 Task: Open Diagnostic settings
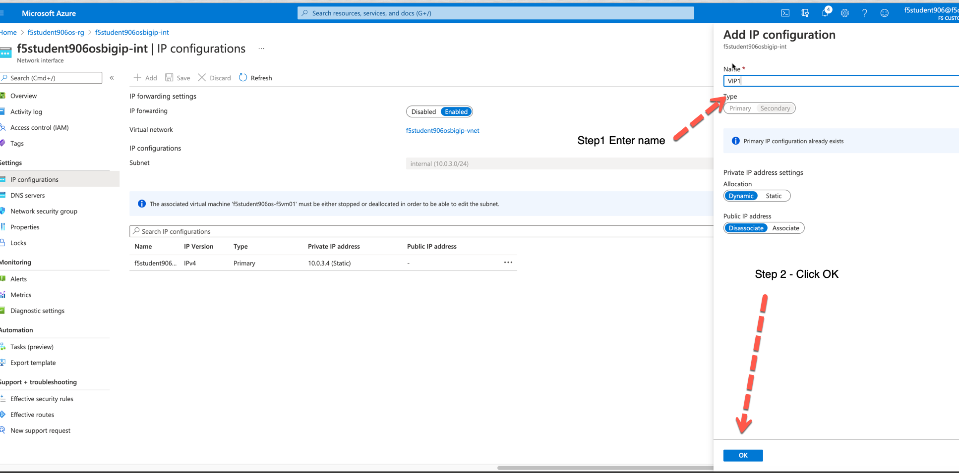pyautogui.click(x=37, y=311)
